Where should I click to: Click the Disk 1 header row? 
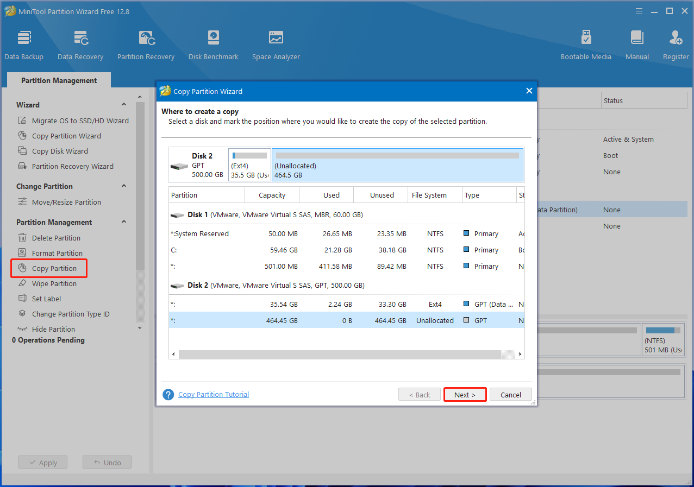[346, 215]
